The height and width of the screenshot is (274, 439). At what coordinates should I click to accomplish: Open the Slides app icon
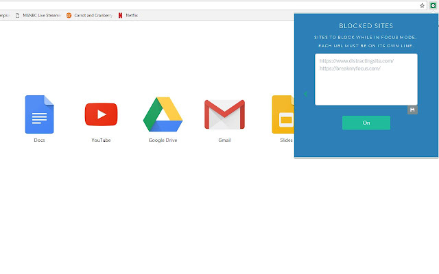click(x=283, y=114)
